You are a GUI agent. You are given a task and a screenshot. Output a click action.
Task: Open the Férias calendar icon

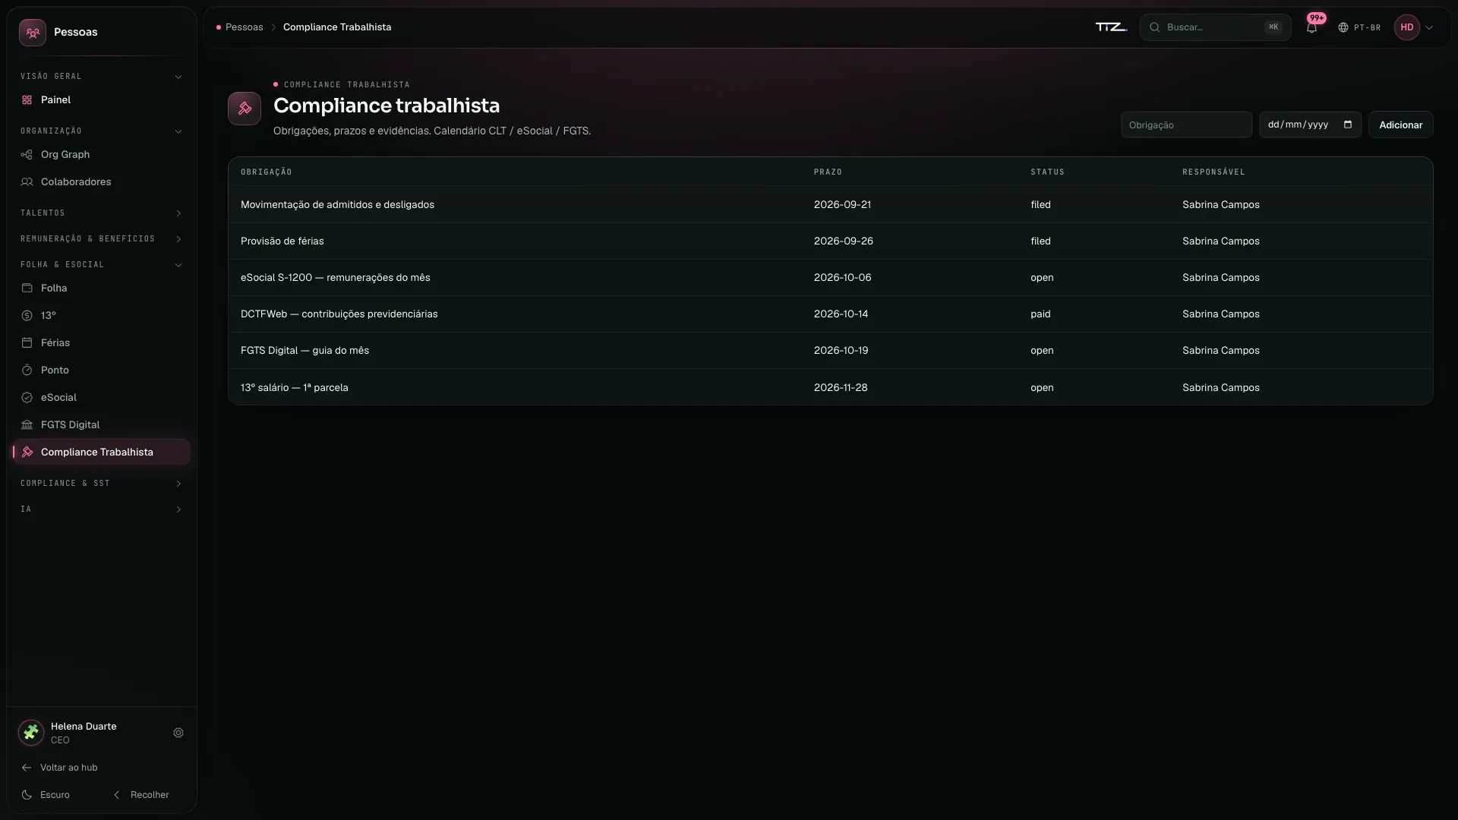tap(27, 343)
